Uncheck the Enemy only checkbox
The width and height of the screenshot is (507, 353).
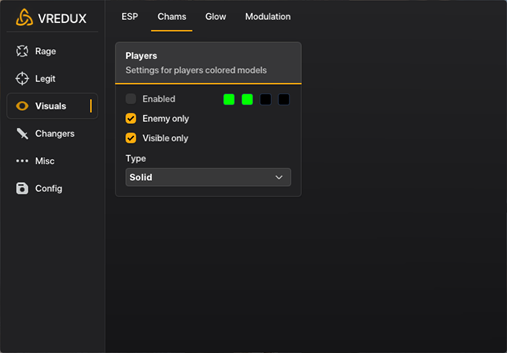coord(131,118)
